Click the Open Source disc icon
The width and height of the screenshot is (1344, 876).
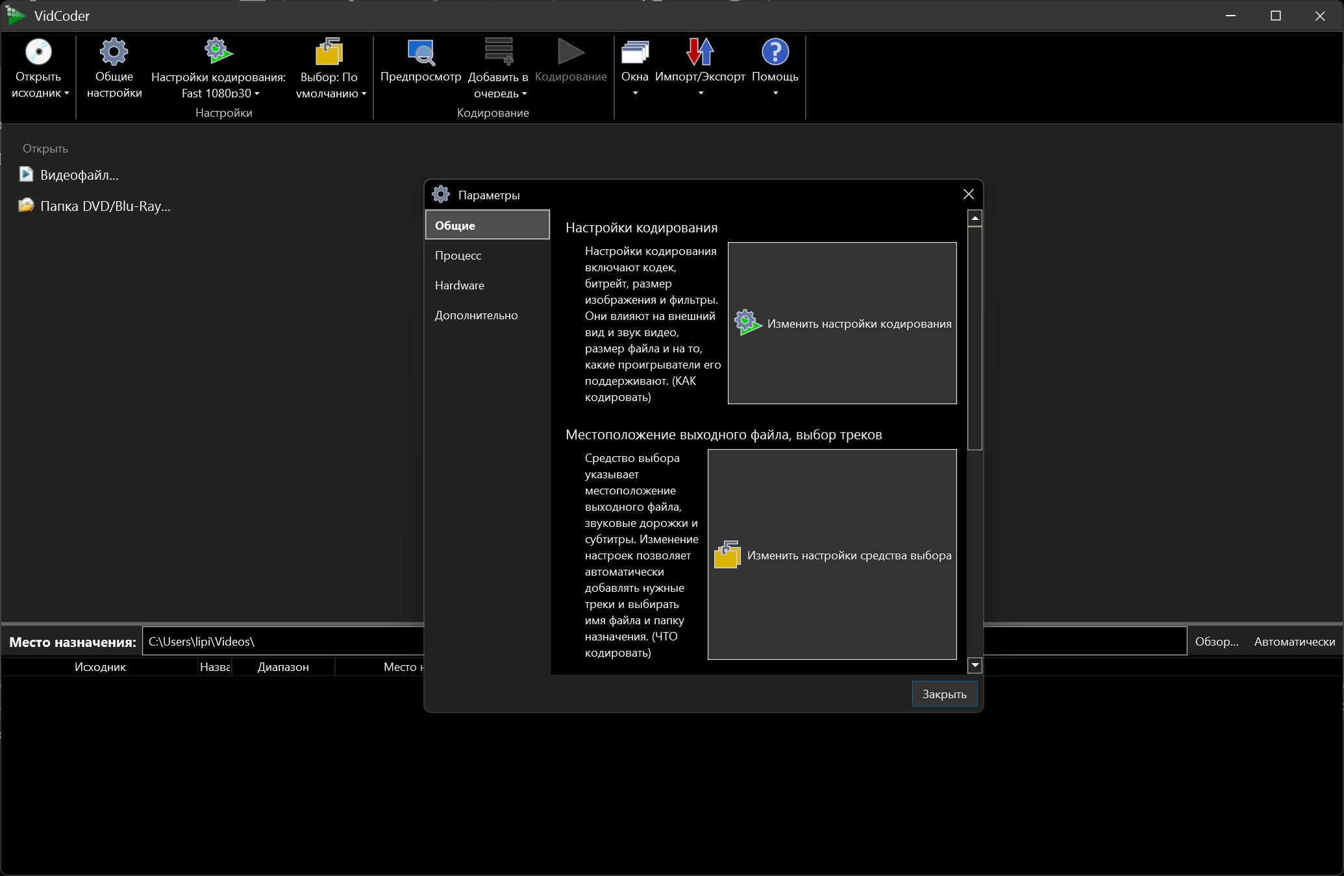point(38,52)
